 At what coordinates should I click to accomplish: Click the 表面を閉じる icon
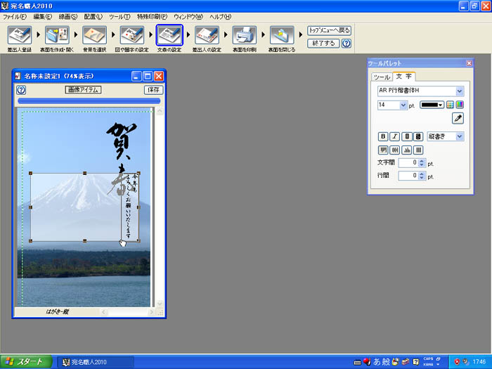tap(281, 35)
